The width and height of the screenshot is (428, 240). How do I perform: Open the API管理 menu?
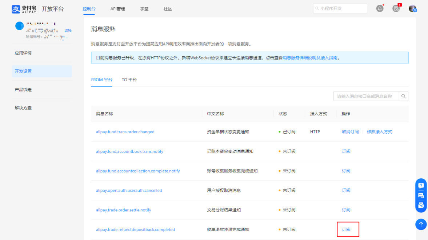tap(118, 9)
